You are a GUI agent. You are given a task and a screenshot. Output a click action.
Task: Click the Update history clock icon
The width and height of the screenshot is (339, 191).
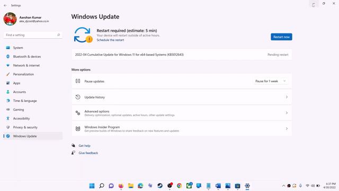[78, 97]
